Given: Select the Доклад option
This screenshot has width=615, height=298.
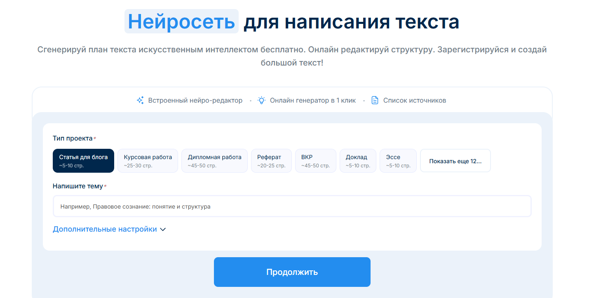Looking at the screenshot, I should pos(358,161).
